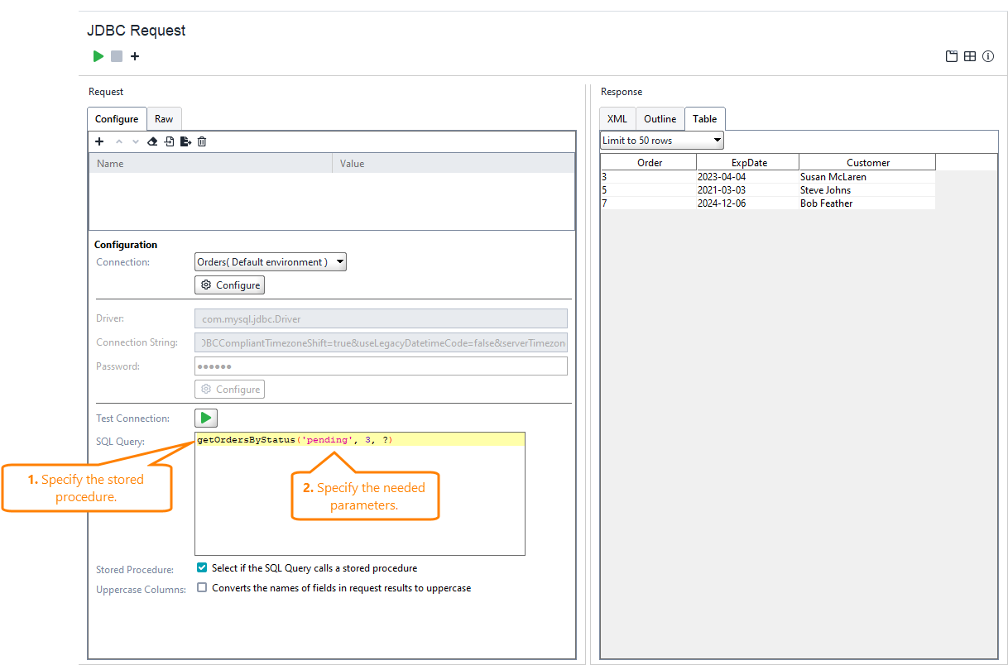Configure the Orders connection
The height and width of the screenshot is (665, 1008).
coord(229,285)
